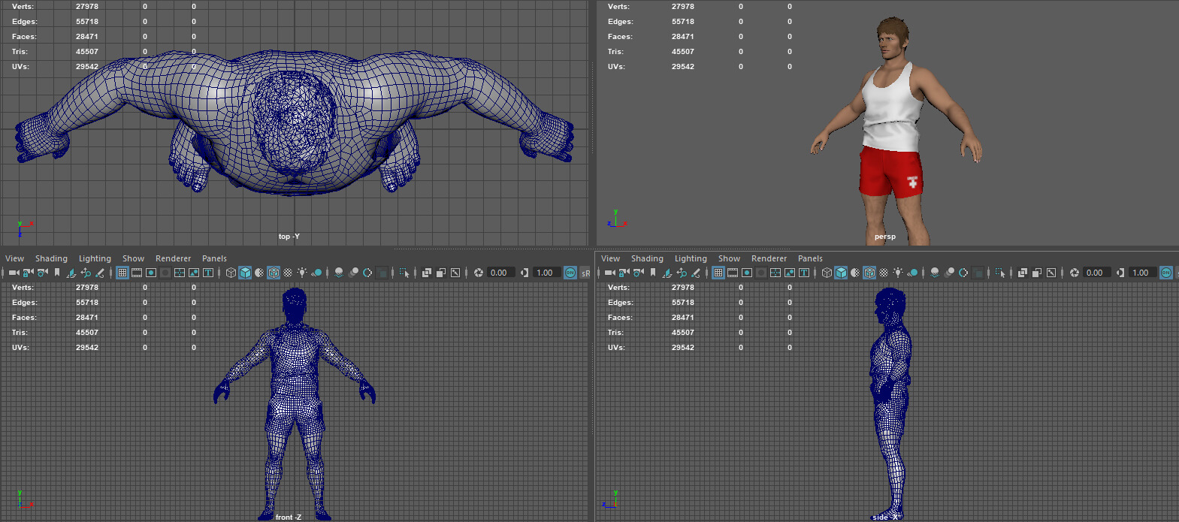Click Film Gate button in side panel toolbar
This screenshot has width=1179, height=522.
[x=733, y=273]
